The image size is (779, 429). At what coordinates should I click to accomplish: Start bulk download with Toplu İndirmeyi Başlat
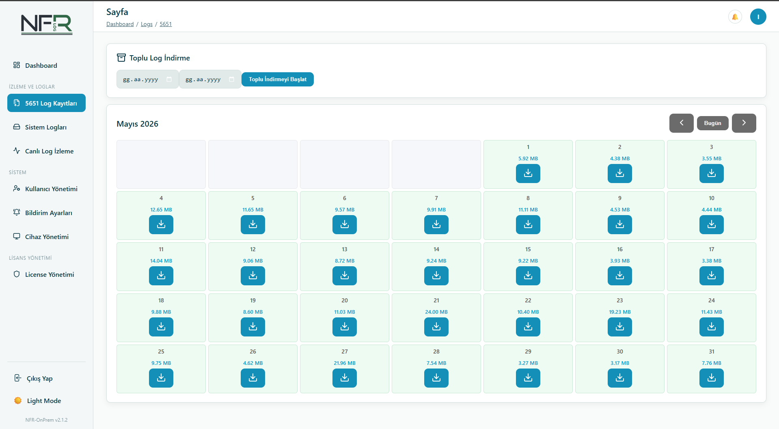coord(278,79)
